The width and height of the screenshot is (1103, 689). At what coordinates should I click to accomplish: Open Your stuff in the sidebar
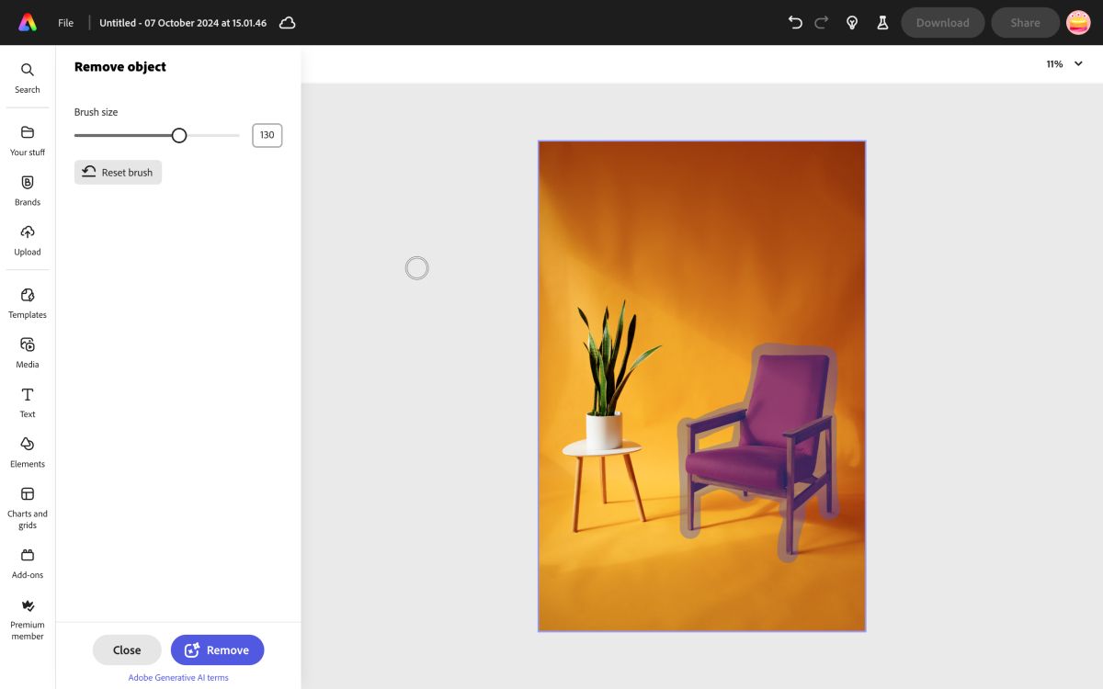tap(27, 140)
